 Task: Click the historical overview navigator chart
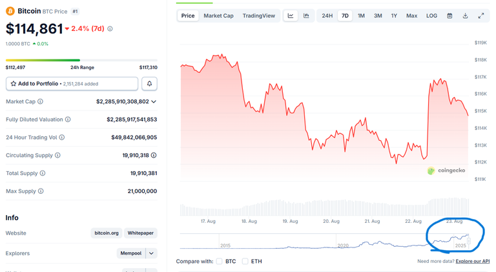point(324,242)
